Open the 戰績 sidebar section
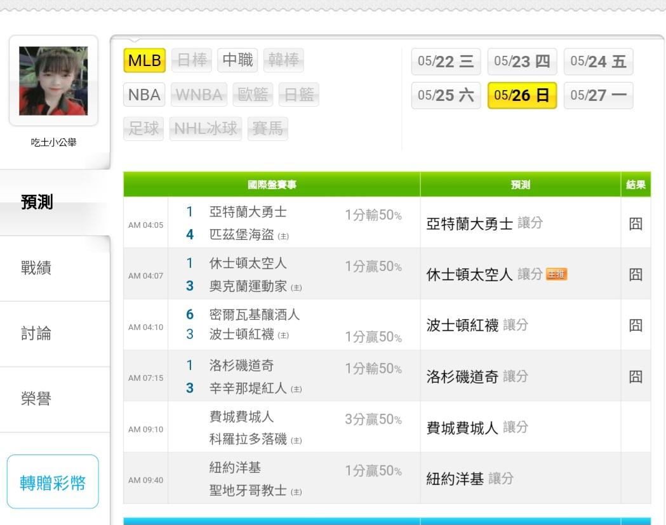The image size is (666, 525). click(55, 268)
